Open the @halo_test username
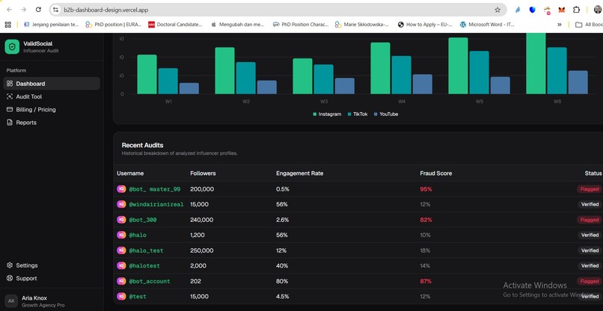 click(146, 250)
